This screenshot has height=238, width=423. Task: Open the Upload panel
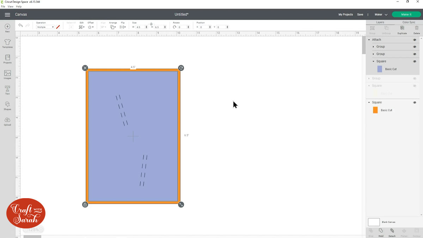click(x=7, y=121)
